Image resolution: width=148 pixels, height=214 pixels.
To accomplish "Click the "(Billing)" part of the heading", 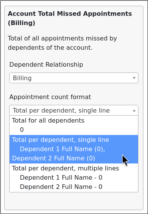I will click(22, 23).
